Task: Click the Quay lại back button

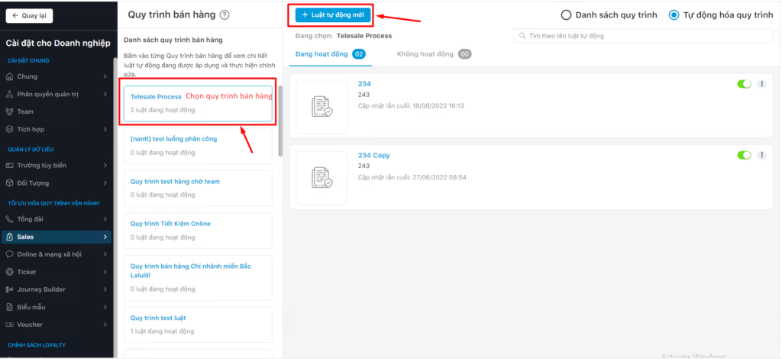Action: point(29,15)
